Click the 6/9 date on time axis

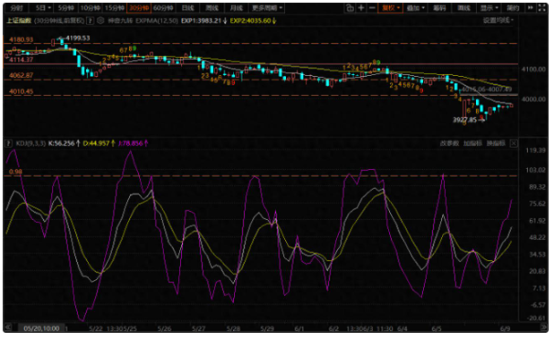pos(506,328)
